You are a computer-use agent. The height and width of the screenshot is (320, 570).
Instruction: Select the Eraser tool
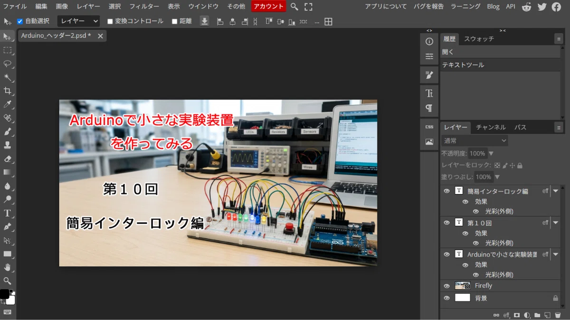tap(8, 159)
